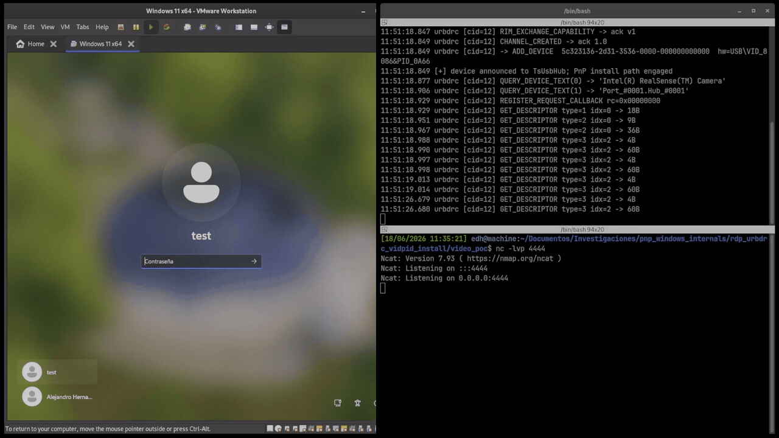The height and width of the screenshot is (438, 779).
Task: Open the Edit menu
Action: point(29,27)
